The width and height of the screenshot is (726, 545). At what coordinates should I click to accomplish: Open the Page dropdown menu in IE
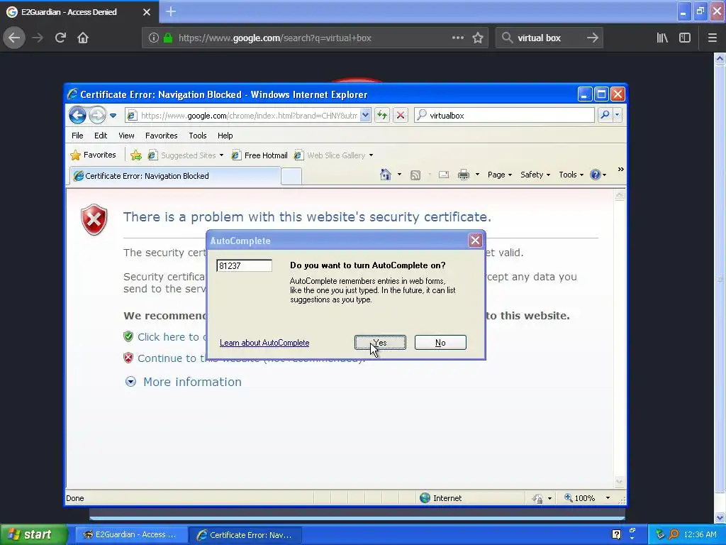[x=500, y=175]
